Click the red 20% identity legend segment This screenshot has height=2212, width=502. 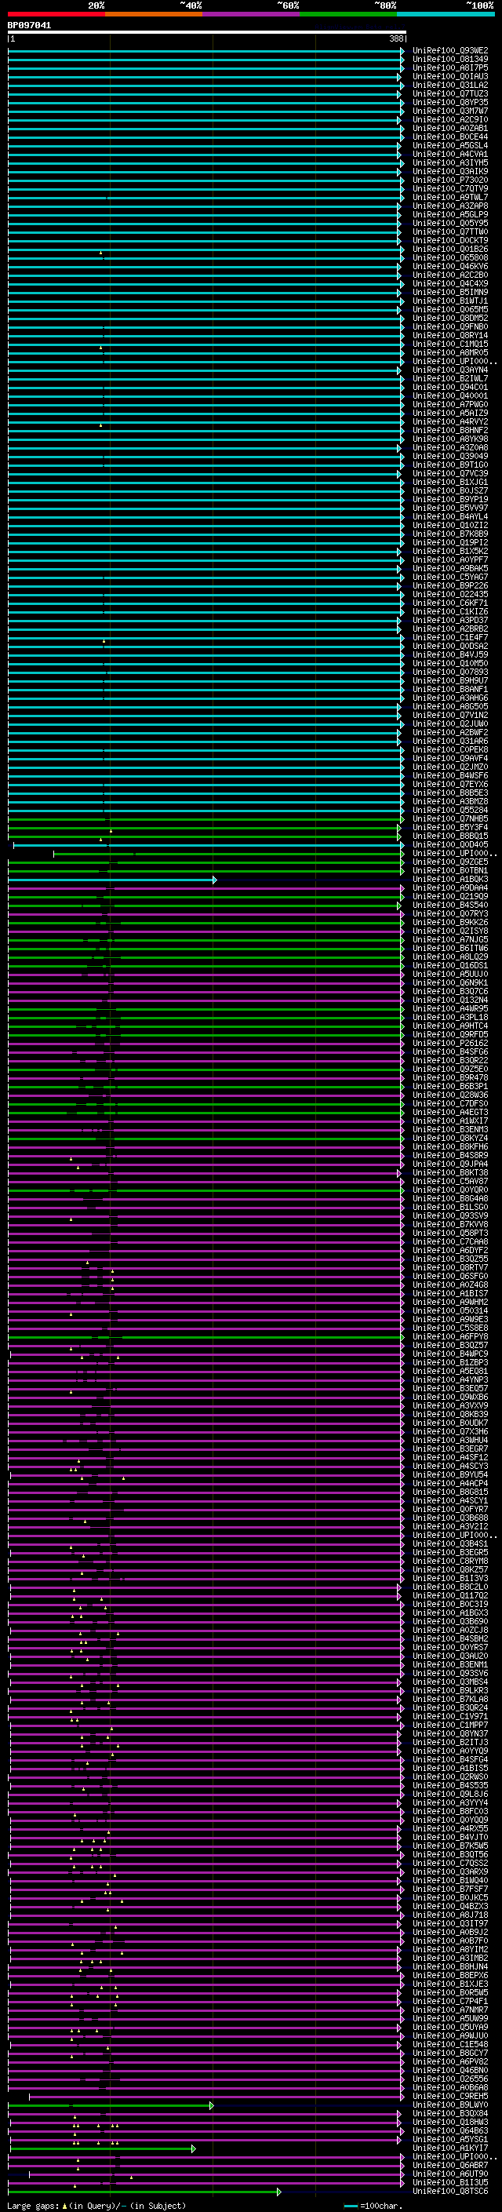[56, 14]
